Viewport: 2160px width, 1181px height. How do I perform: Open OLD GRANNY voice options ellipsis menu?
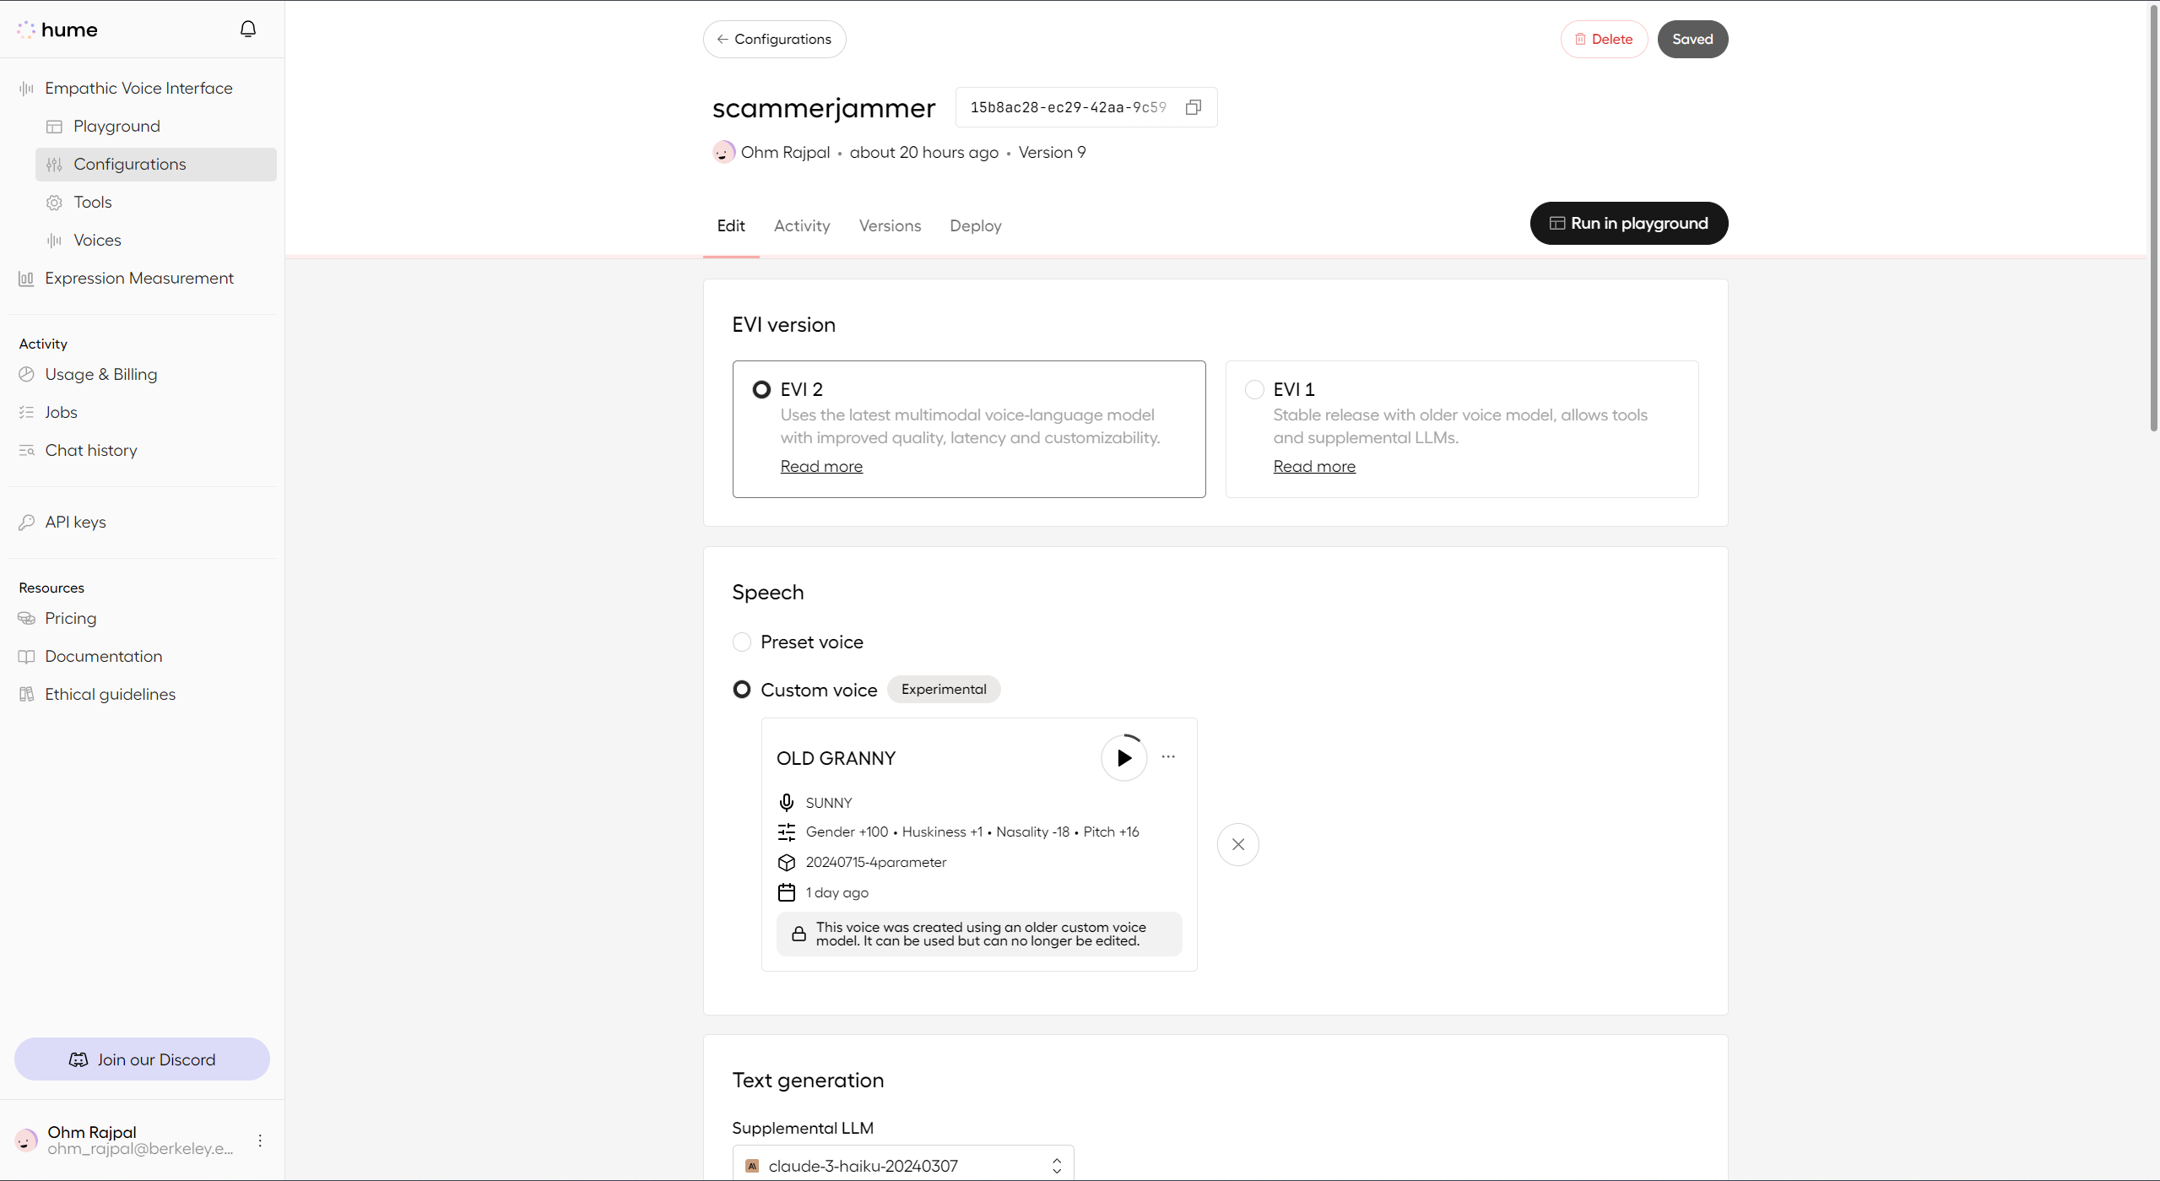[x=1168, y=757]
